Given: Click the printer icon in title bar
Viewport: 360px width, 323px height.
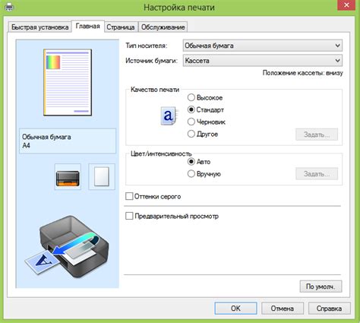Looking at the screenshot, I should 9,7.
